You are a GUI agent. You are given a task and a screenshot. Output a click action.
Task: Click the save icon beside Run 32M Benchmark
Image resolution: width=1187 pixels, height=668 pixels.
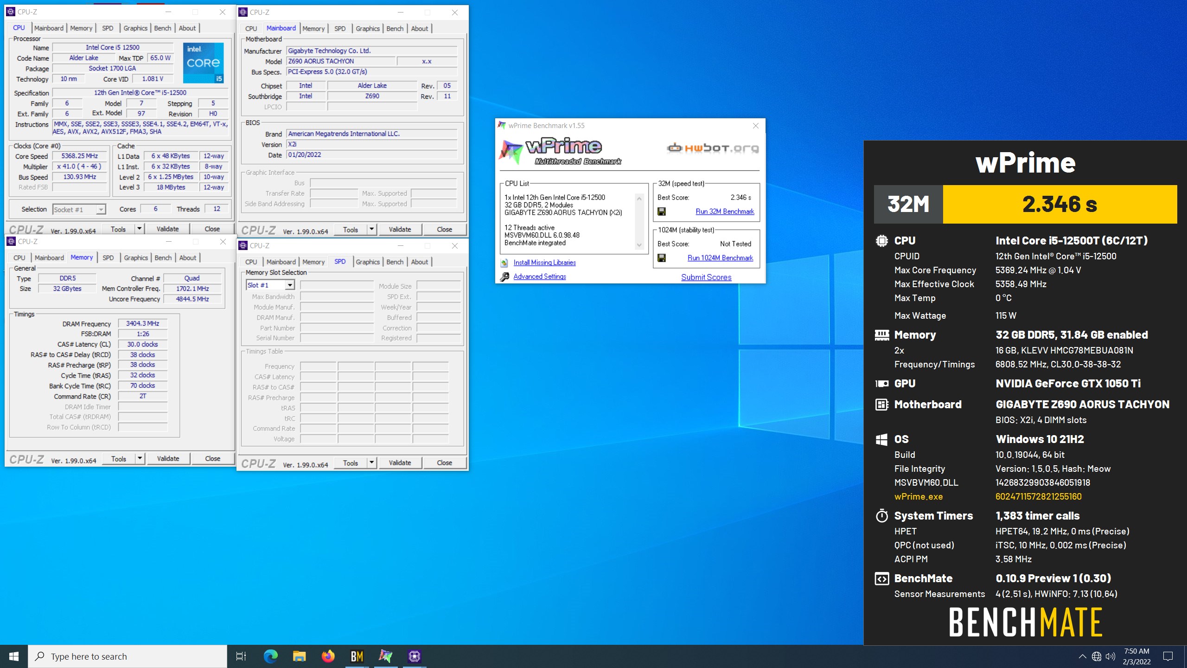pos(662,212)
